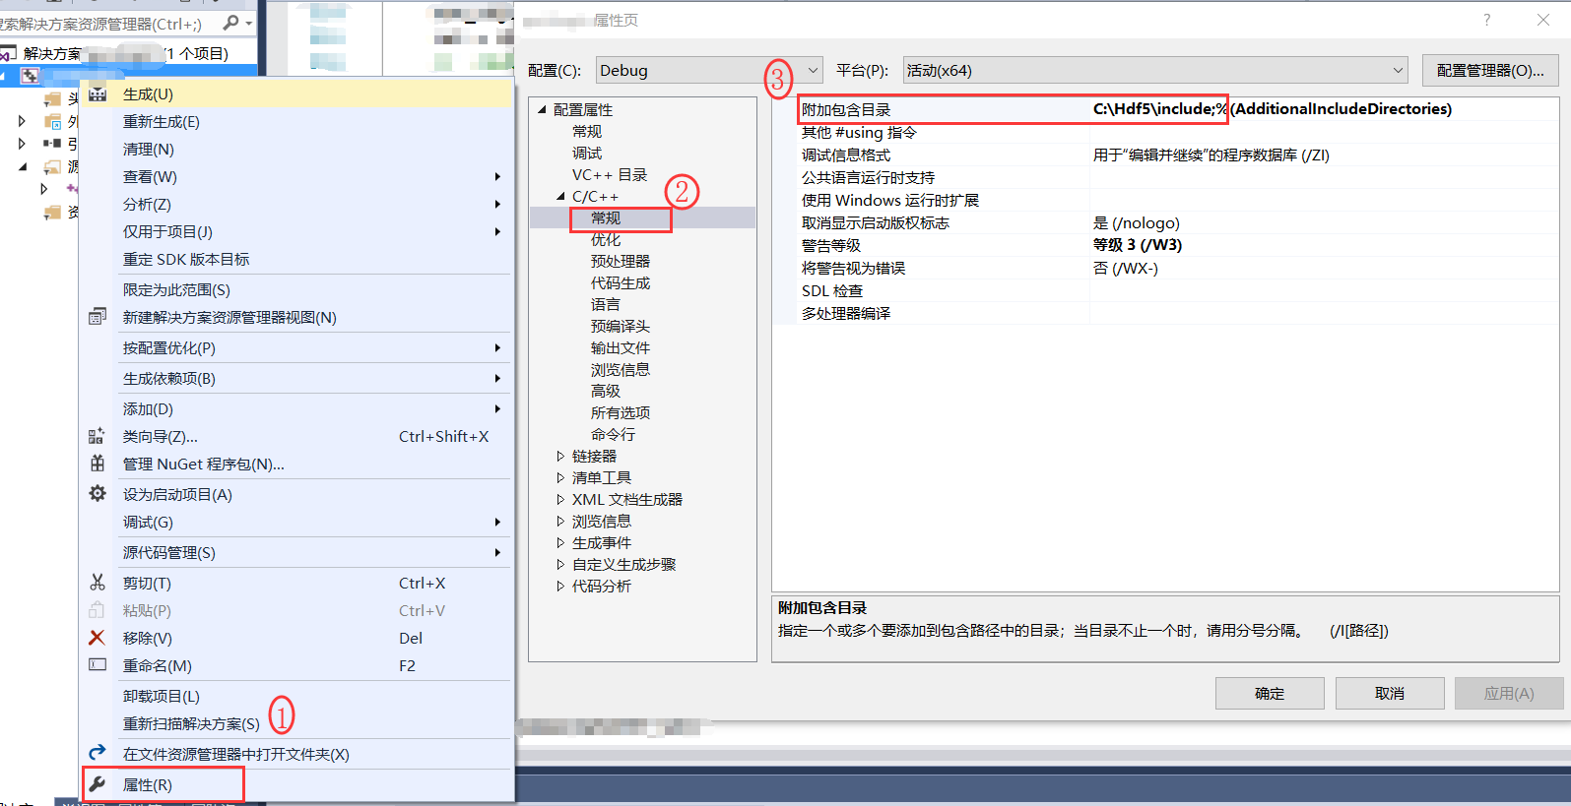Select the 调试 page under 配置属性

[587, 153]
